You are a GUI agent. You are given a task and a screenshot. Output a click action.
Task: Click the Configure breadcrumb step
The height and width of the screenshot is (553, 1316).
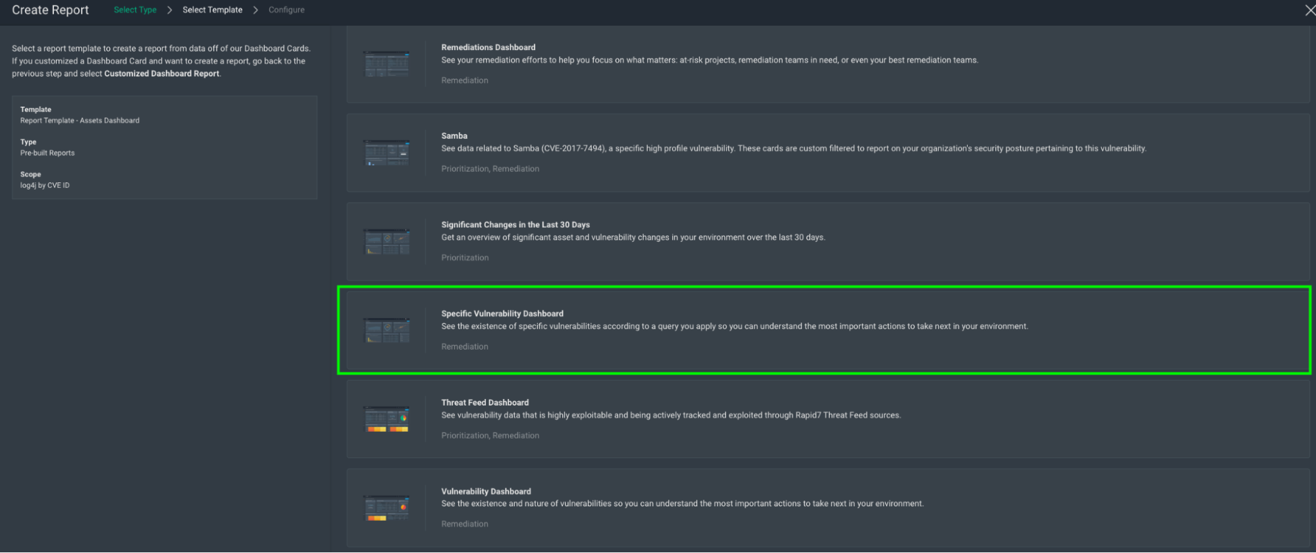pos(286,10)
